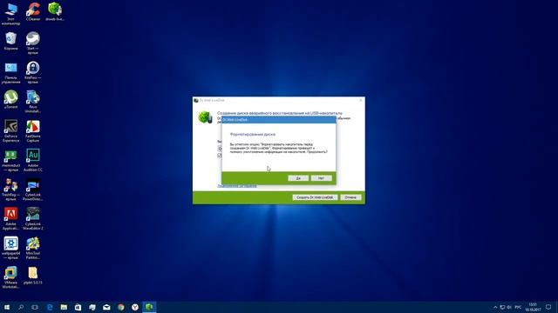
Task: Open volume control tray icon
Action: point(509,307)
